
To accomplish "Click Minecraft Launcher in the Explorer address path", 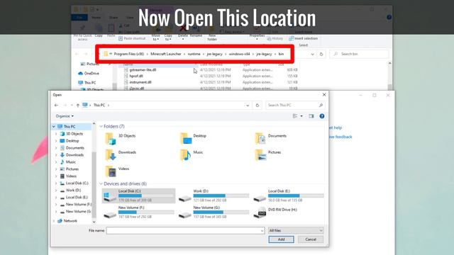I will click(166, 54).
